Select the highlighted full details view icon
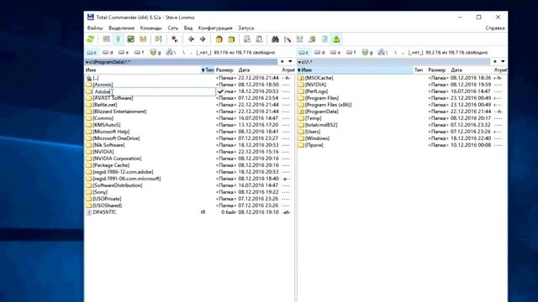538x302 pixels. (x=119, y=39)
